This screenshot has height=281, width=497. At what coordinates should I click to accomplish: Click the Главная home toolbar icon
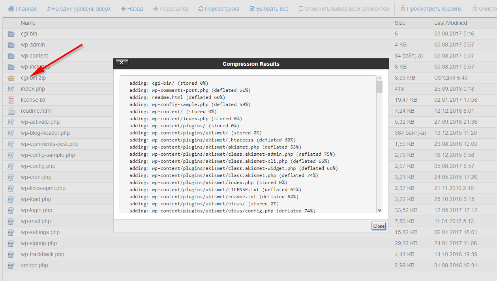point(11,9)
